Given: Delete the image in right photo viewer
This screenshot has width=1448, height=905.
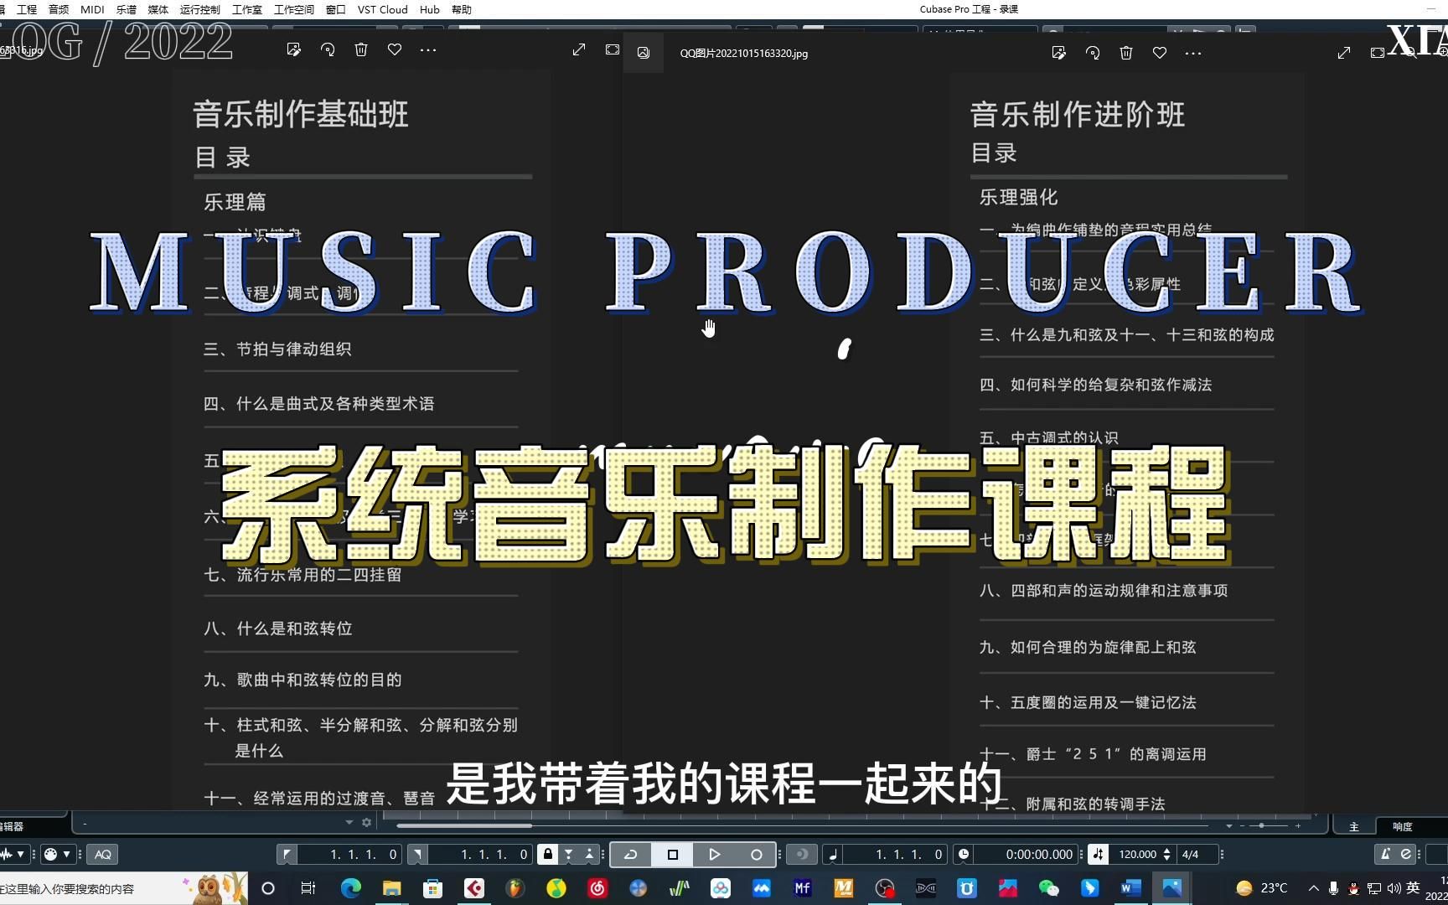Looking at the screenshot, I should pos(1126,53).
